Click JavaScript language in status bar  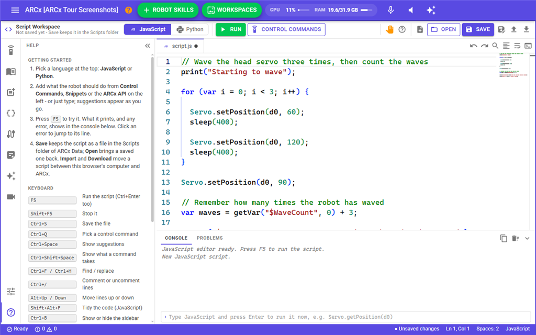(x=518, y=329)
